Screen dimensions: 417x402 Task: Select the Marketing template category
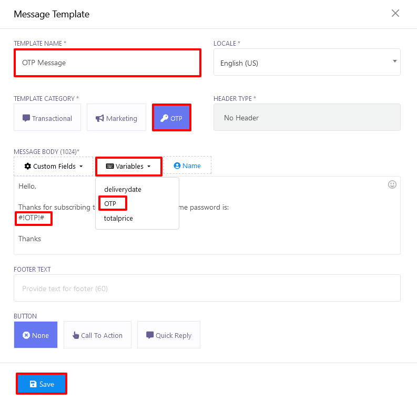coord(116,118)
